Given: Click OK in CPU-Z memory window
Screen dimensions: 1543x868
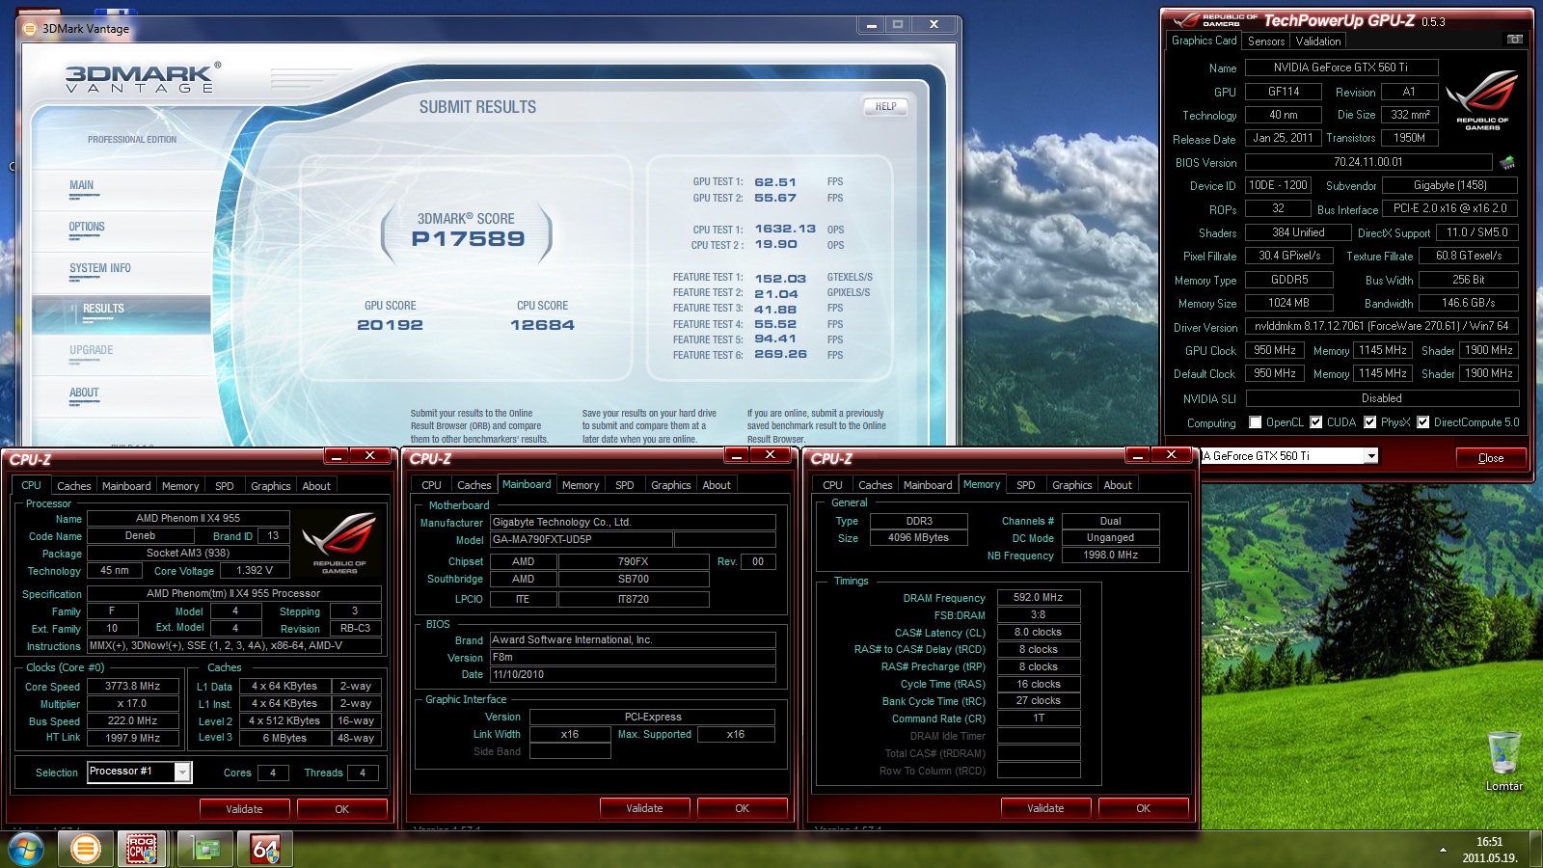Looking at the screenshot, I should (x=1143, y=808).
